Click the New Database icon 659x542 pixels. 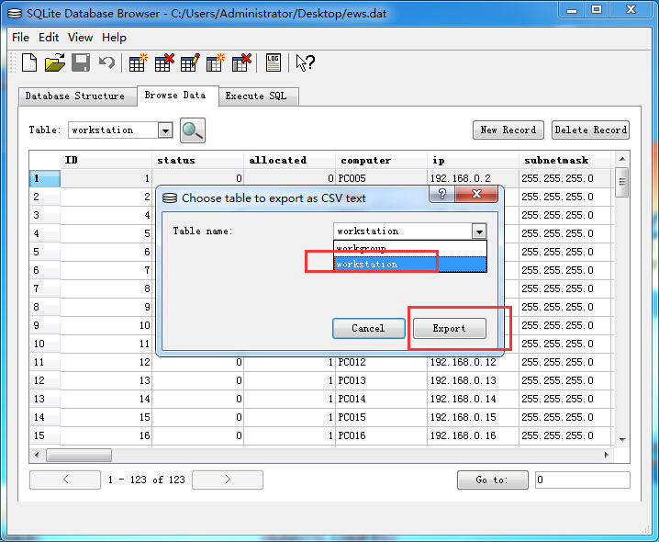[29, 62]
